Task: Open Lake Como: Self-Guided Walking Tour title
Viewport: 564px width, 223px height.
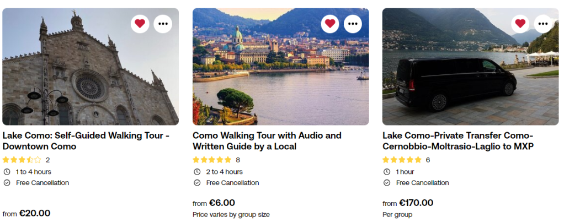Action: coord(86,141)
